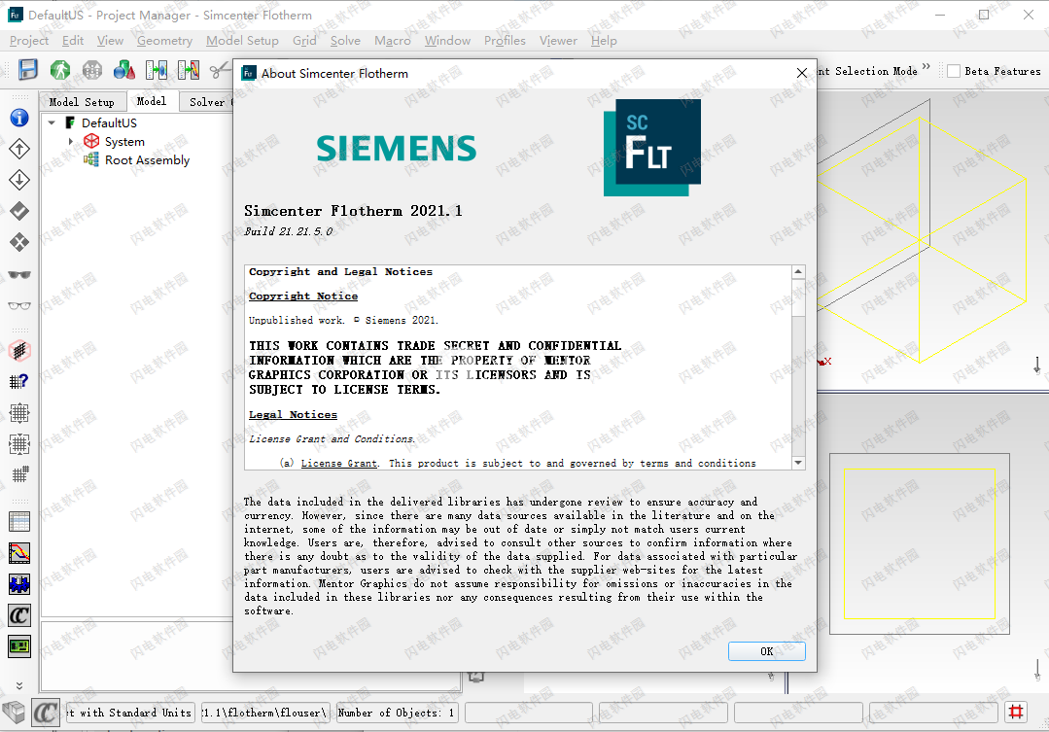Click the gray 3D boxes status bar icon
The image size is (1049, 732).
14,713
